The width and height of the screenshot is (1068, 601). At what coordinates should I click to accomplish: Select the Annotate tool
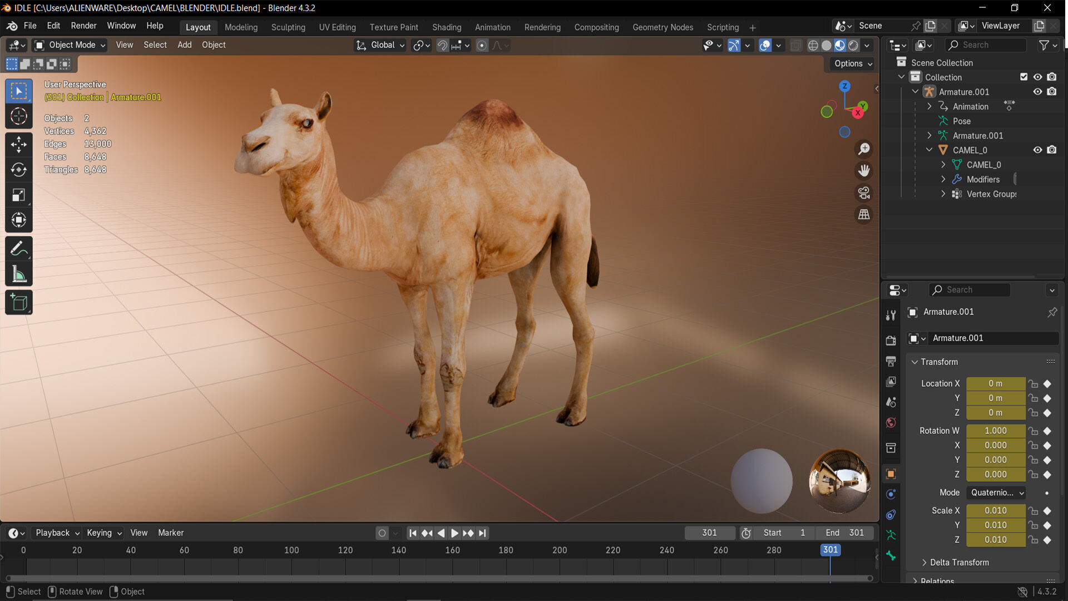pos(19,249)
